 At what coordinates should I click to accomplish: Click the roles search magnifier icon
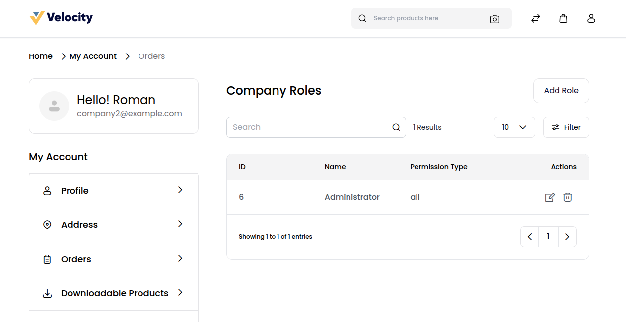(396, 127)
